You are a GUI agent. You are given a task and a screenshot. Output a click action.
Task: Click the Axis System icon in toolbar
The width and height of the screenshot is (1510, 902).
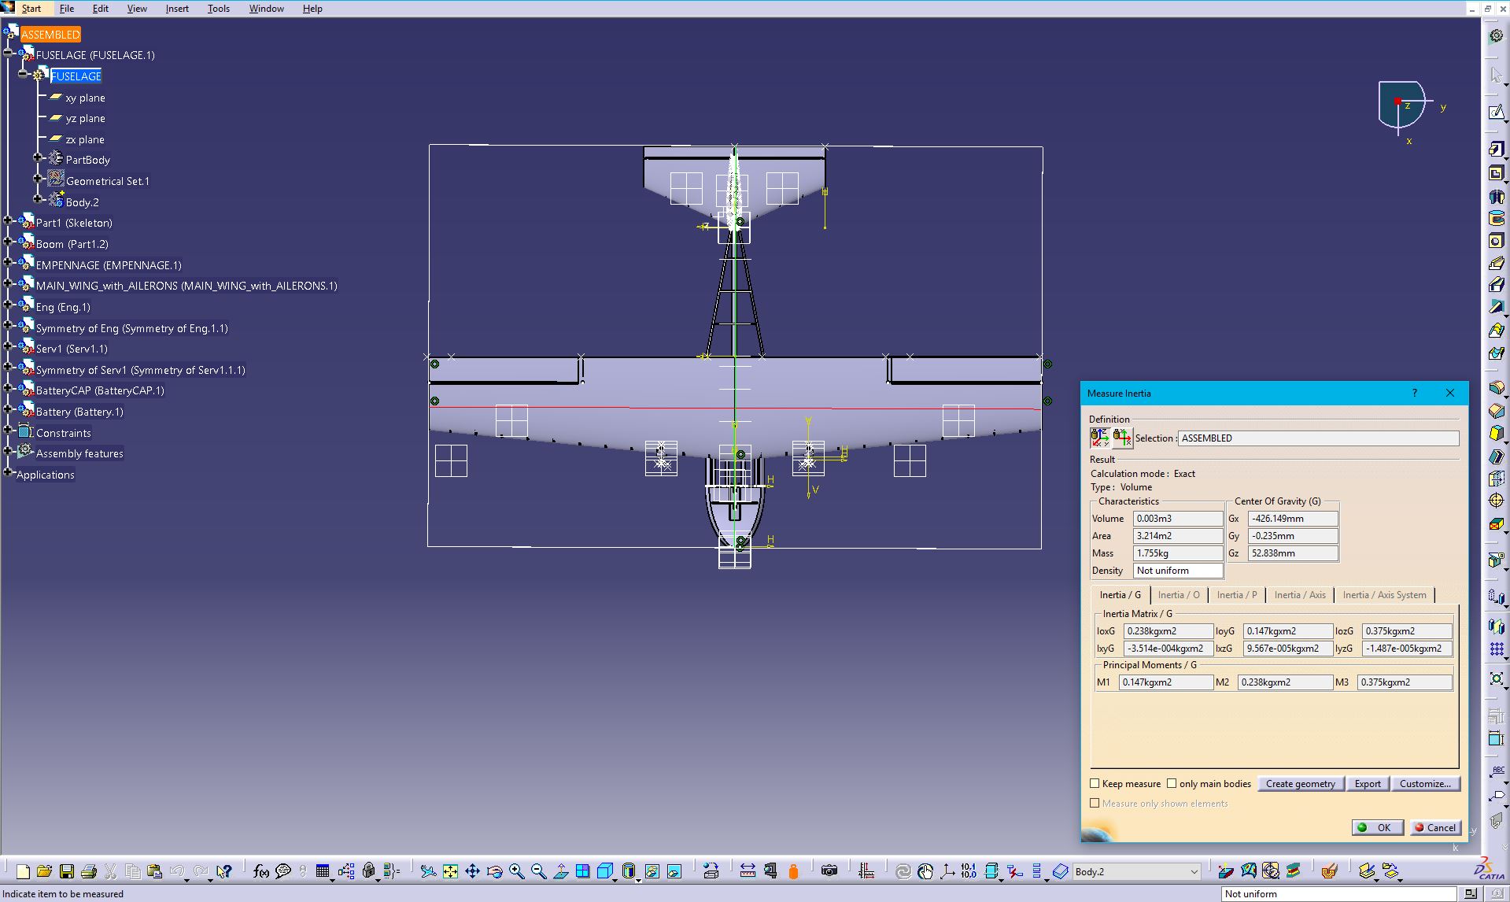click(947, 871)
